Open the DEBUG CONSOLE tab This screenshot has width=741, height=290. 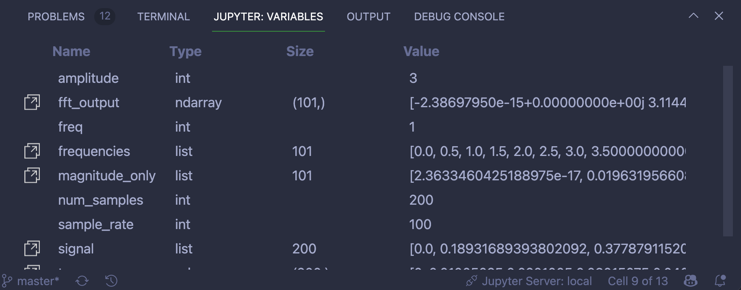(x=458, y=17)
